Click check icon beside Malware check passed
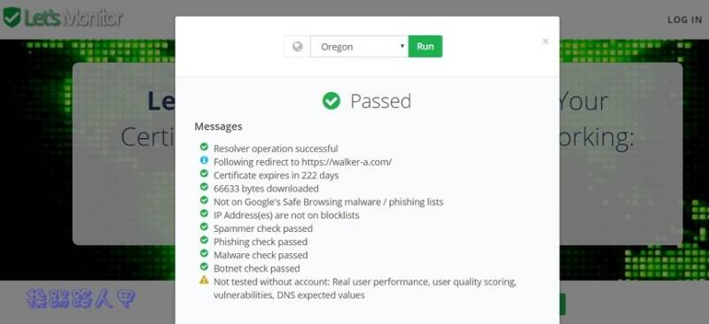709x324 pixels. pos(204,253)
